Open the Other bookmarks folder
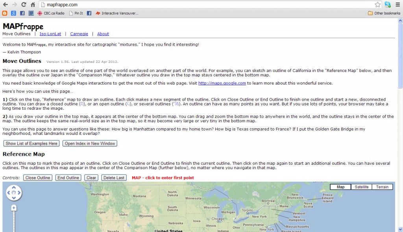403x232 pixels. [x=384, y=13]
